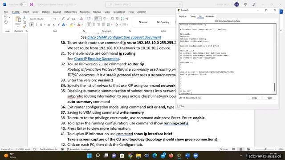The width and height of the screenshot is (285, 160).
Task: Open Windows Start menu
Action: click(90, 156)
